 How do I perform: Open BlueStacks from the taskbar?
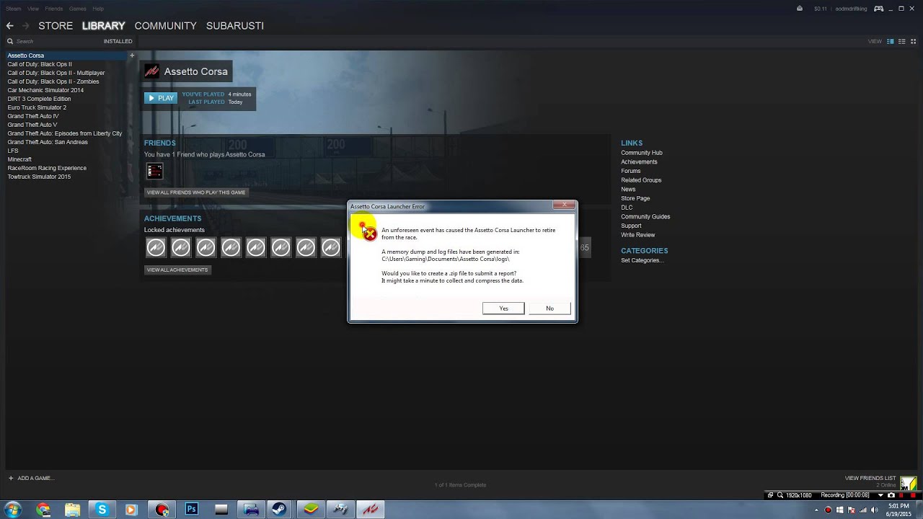tap(310, 510)
